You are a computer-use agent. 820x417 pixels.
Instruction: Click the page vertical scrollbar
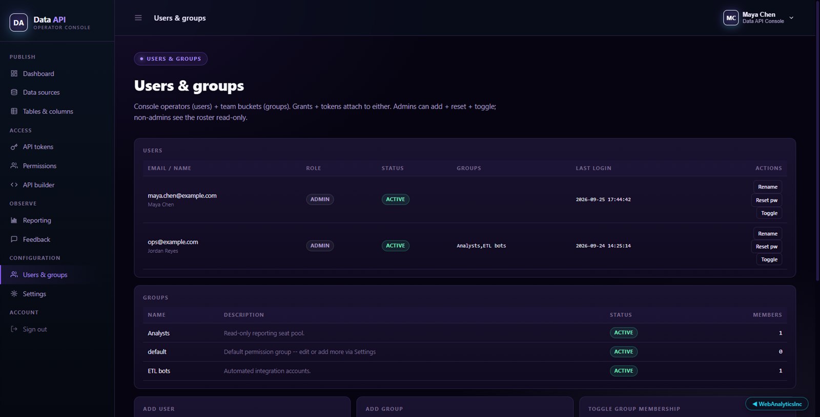coord(817,141)
